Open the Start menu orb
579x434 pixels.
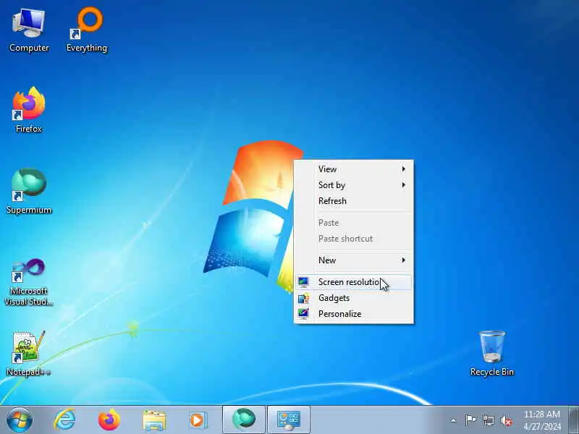click(20, 420)
